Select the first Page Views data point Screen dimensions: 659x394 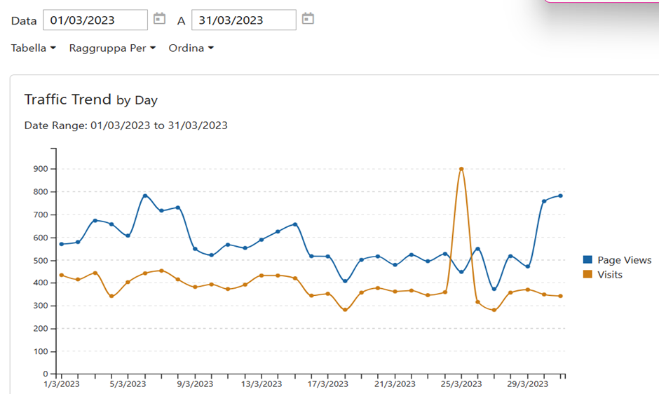(x=62, y=244)
